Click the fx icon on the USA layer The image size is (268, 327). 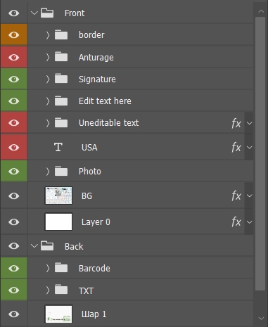click(x=236, y=148)
